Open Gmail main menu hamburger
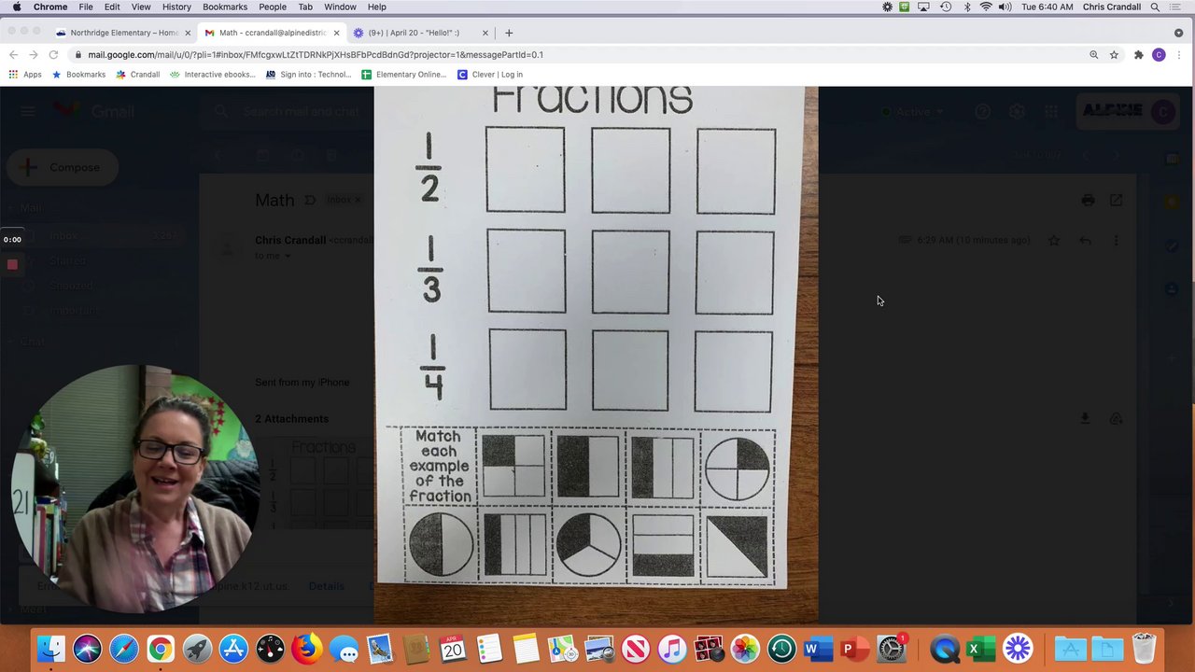The image size is (1195, 672). coord(27,111)
